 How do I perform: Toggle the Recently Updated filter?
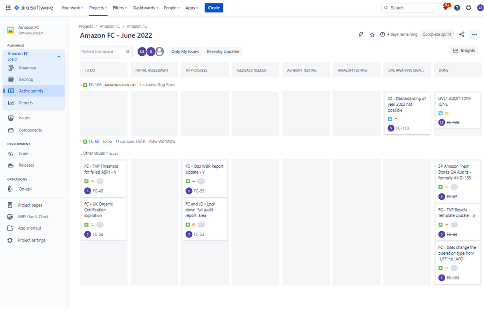223,51
